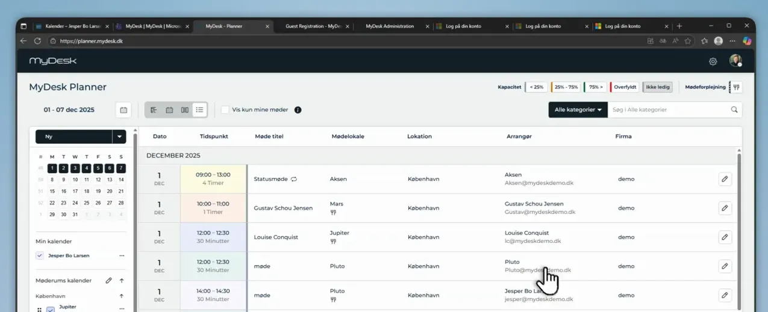Screen dimensions: 768x312
Task: Click the 01 - 07 dec 2025 date range
Action: pyautogui.click(x=69, y=110)
